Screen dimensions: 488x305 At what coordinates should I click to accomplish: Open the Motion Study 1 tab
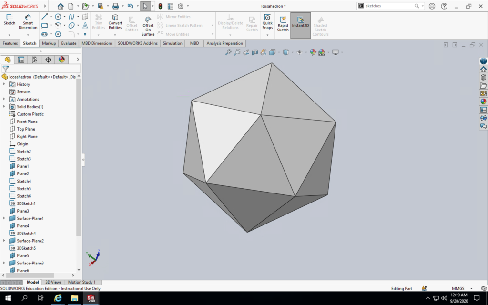click(81, 282)
